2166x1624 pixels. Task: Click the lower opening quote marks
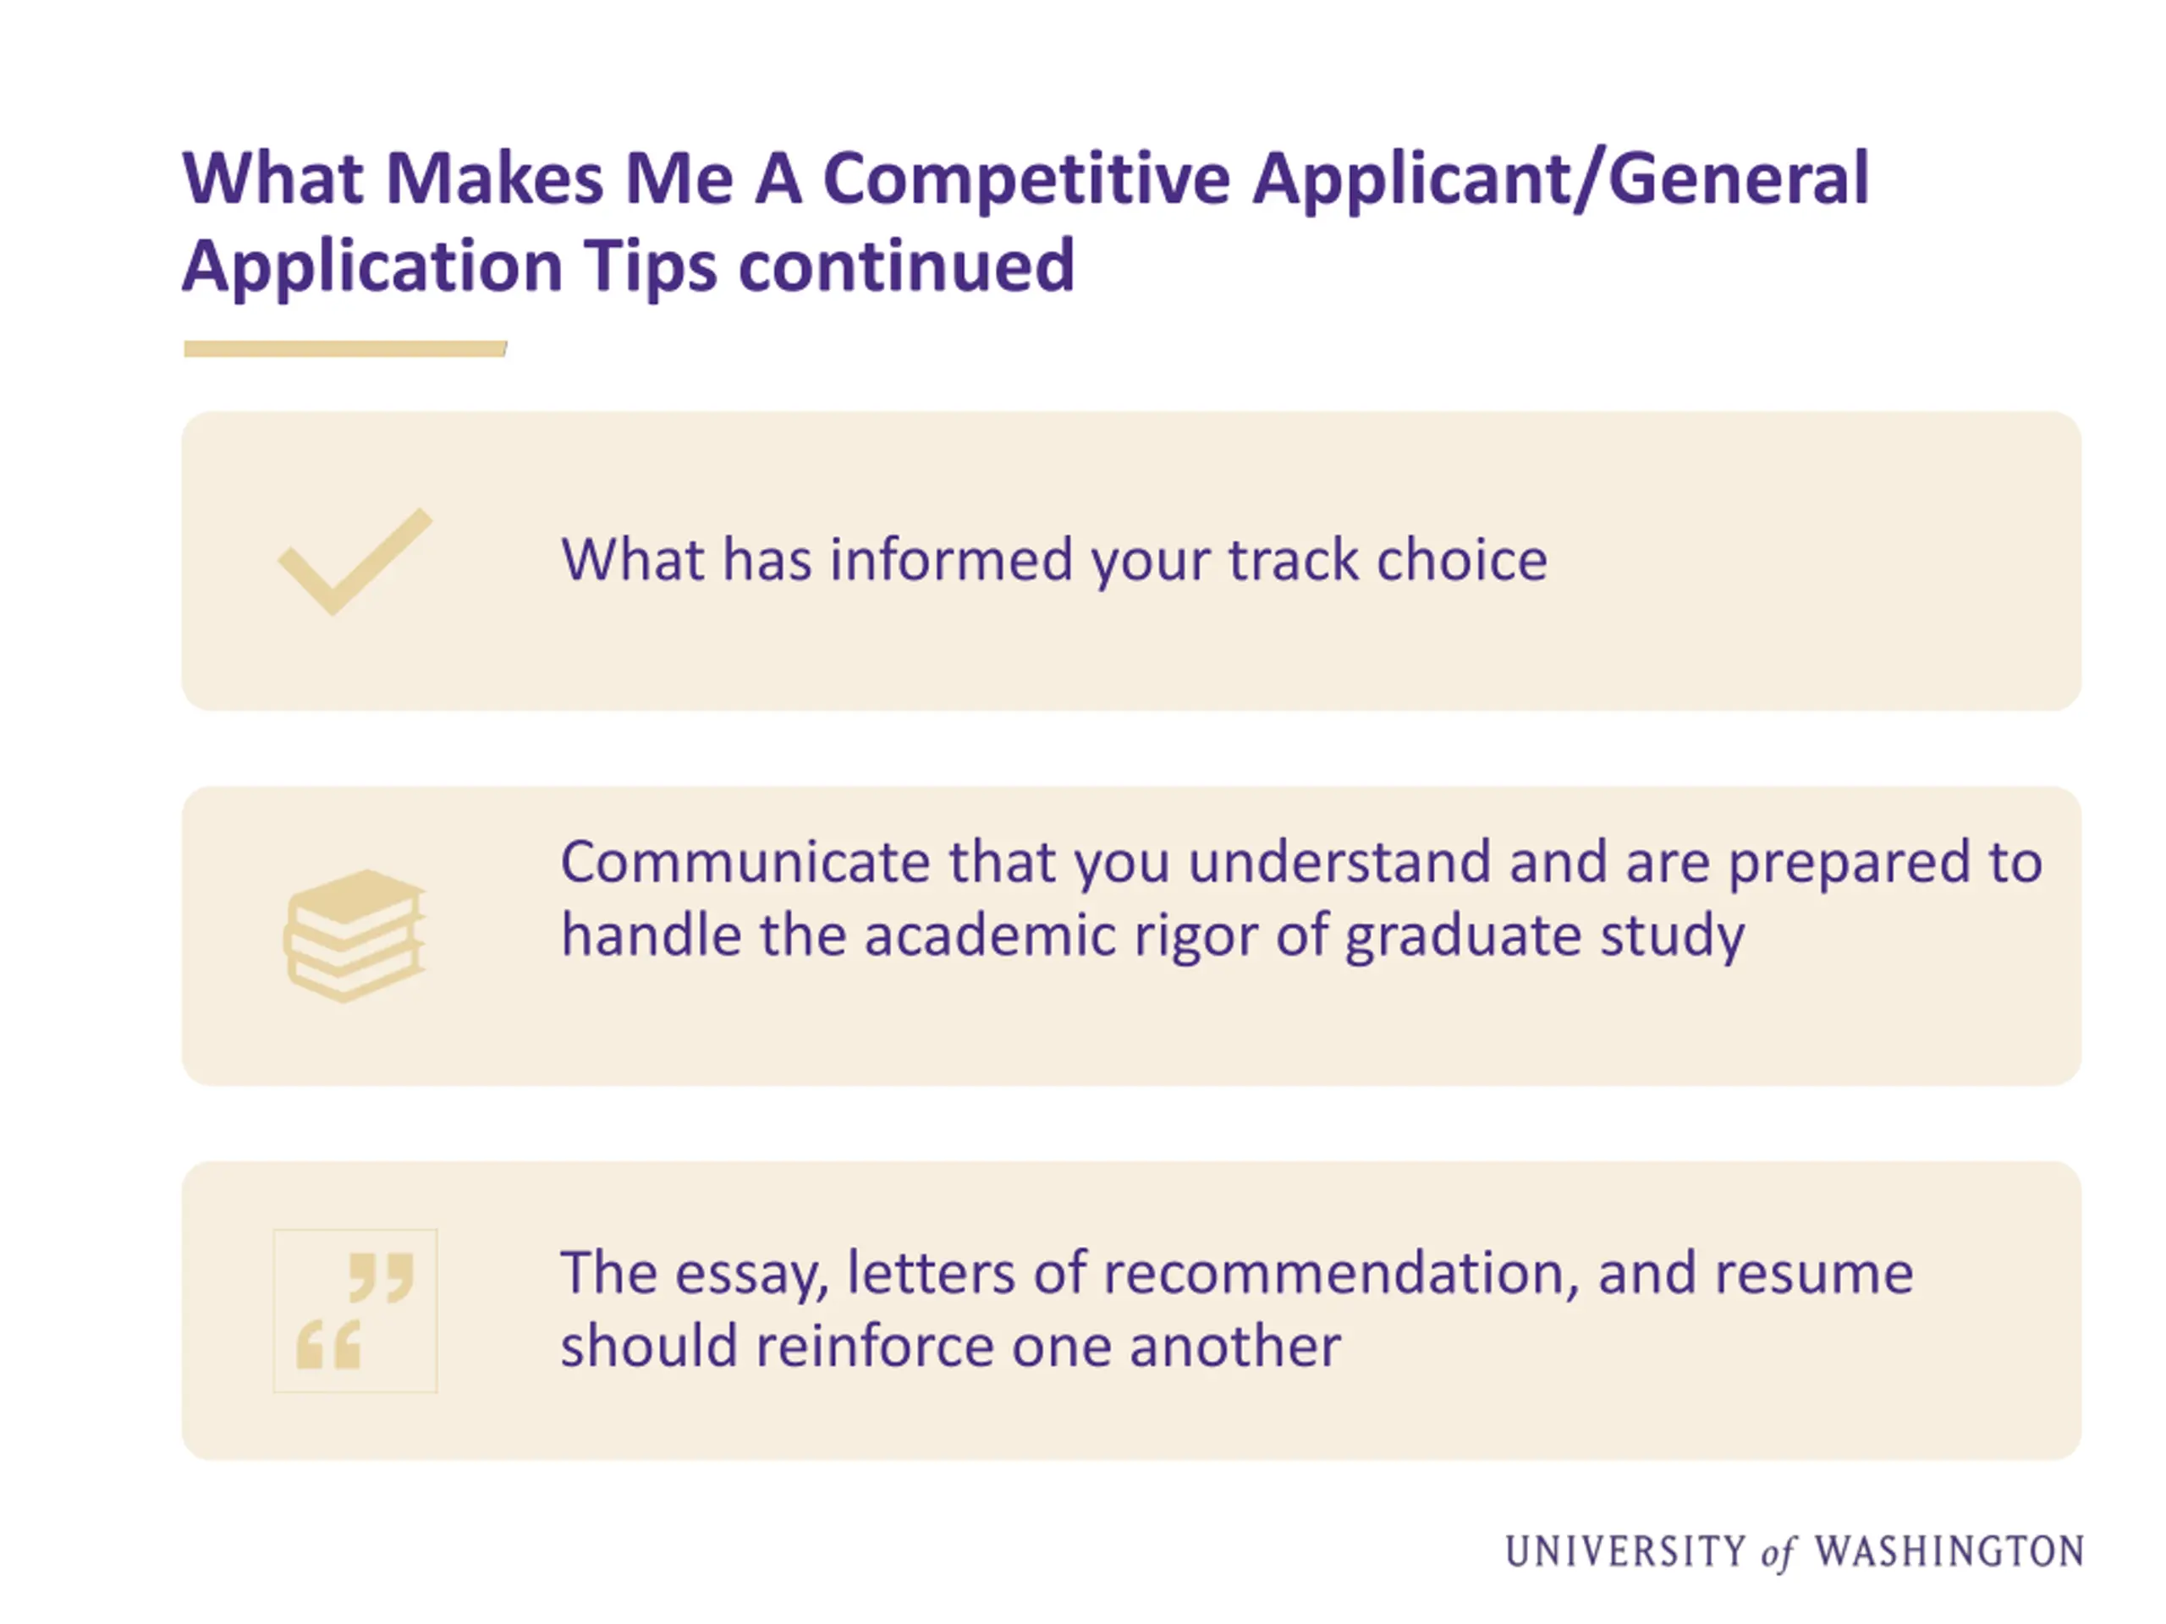329,1343
